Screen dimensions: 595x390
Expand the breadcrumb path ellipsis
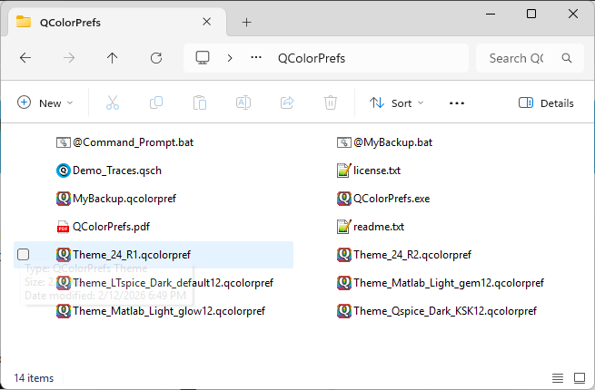[255, 58]
